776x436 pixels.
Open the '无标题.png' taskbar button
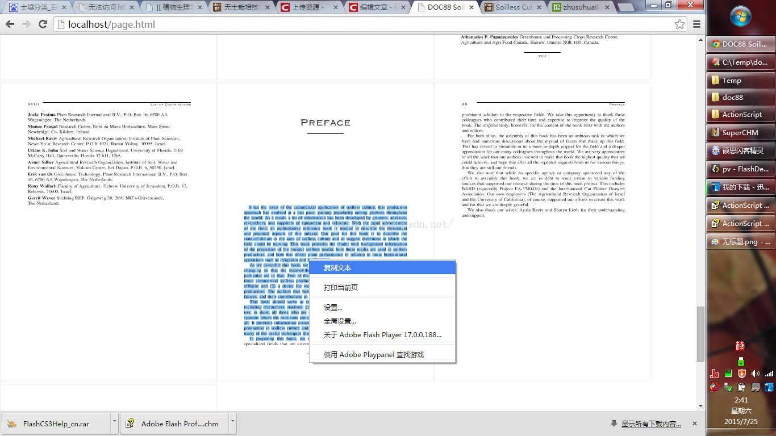pyautogui.click(x=740, y=241)
